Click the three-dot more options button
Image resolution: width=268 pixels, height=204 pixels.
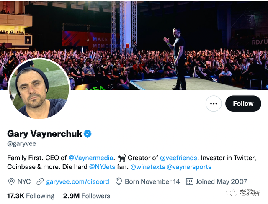214,104
